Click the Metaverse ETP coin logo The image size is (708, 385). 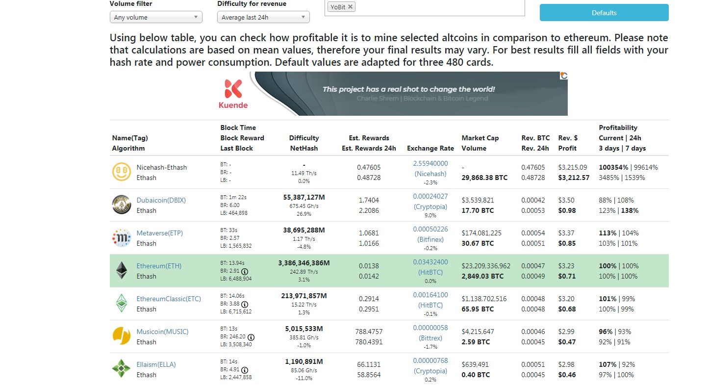121,238
